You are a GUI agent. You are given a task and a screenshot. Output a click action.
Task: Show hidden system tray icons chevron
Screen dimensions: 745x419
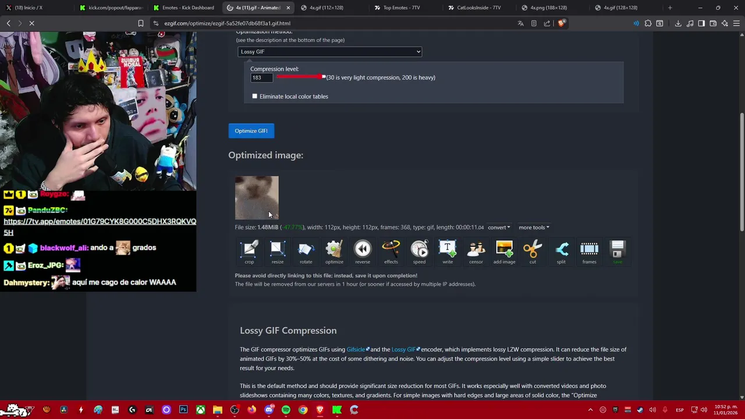590,410
